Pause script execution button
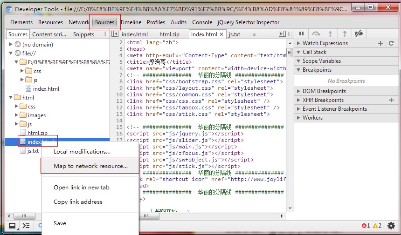 click(301, 34)
